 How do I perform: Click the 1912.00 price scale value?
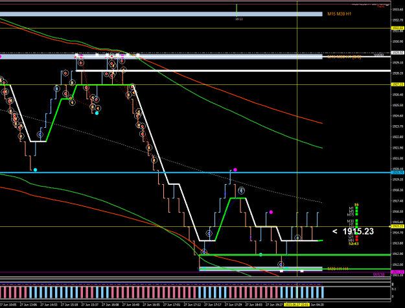pos(398,265)
